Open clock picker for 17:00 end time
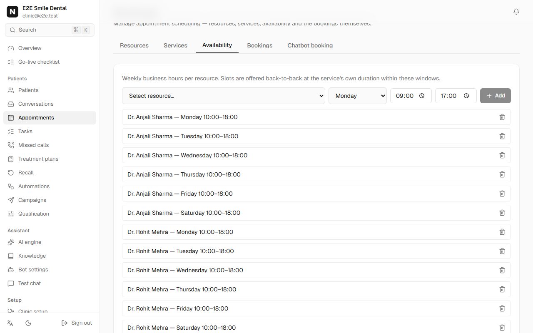Screen dimensions: 533x333 (467, 96)
